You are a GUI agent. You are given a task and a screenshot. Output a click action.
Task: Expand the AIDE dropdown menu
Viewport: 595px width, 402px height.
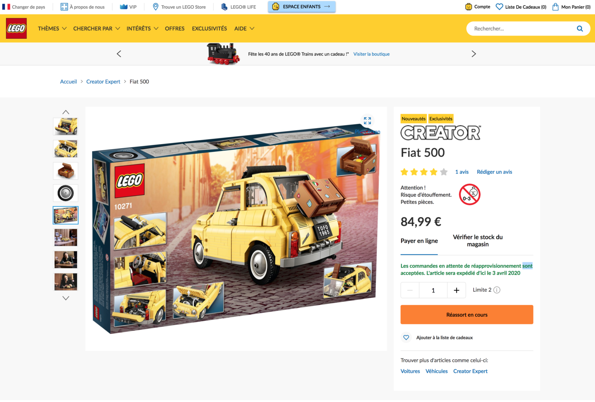[x=244, y=29]
